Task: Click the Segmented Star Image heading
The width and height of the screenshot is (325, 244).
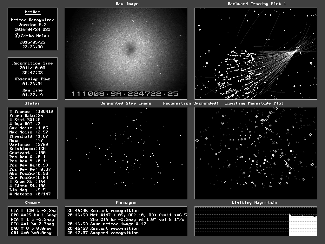Action: [x=126, y=103]
